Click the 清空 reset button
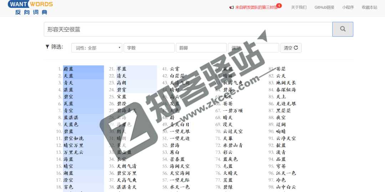Screen dimensions: 385x192 (x=291, y=48)
